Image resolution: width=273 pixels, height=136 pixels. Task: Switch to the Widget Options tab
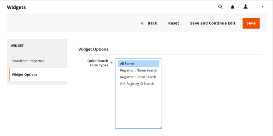tap(37, 75)
